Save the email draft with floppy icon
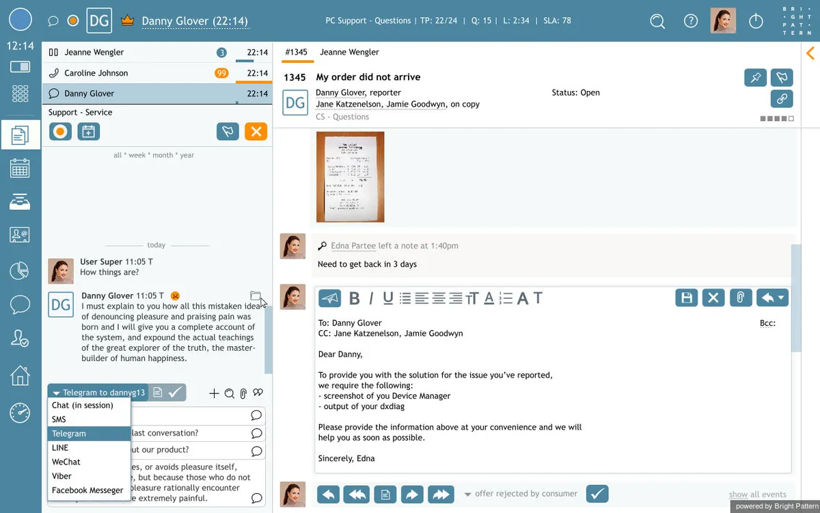 point(687,298)
